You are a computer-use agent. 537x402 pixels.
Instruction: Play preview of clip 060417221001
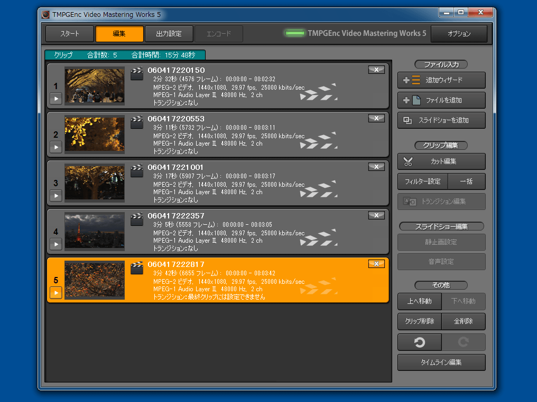tap(56, 196)
